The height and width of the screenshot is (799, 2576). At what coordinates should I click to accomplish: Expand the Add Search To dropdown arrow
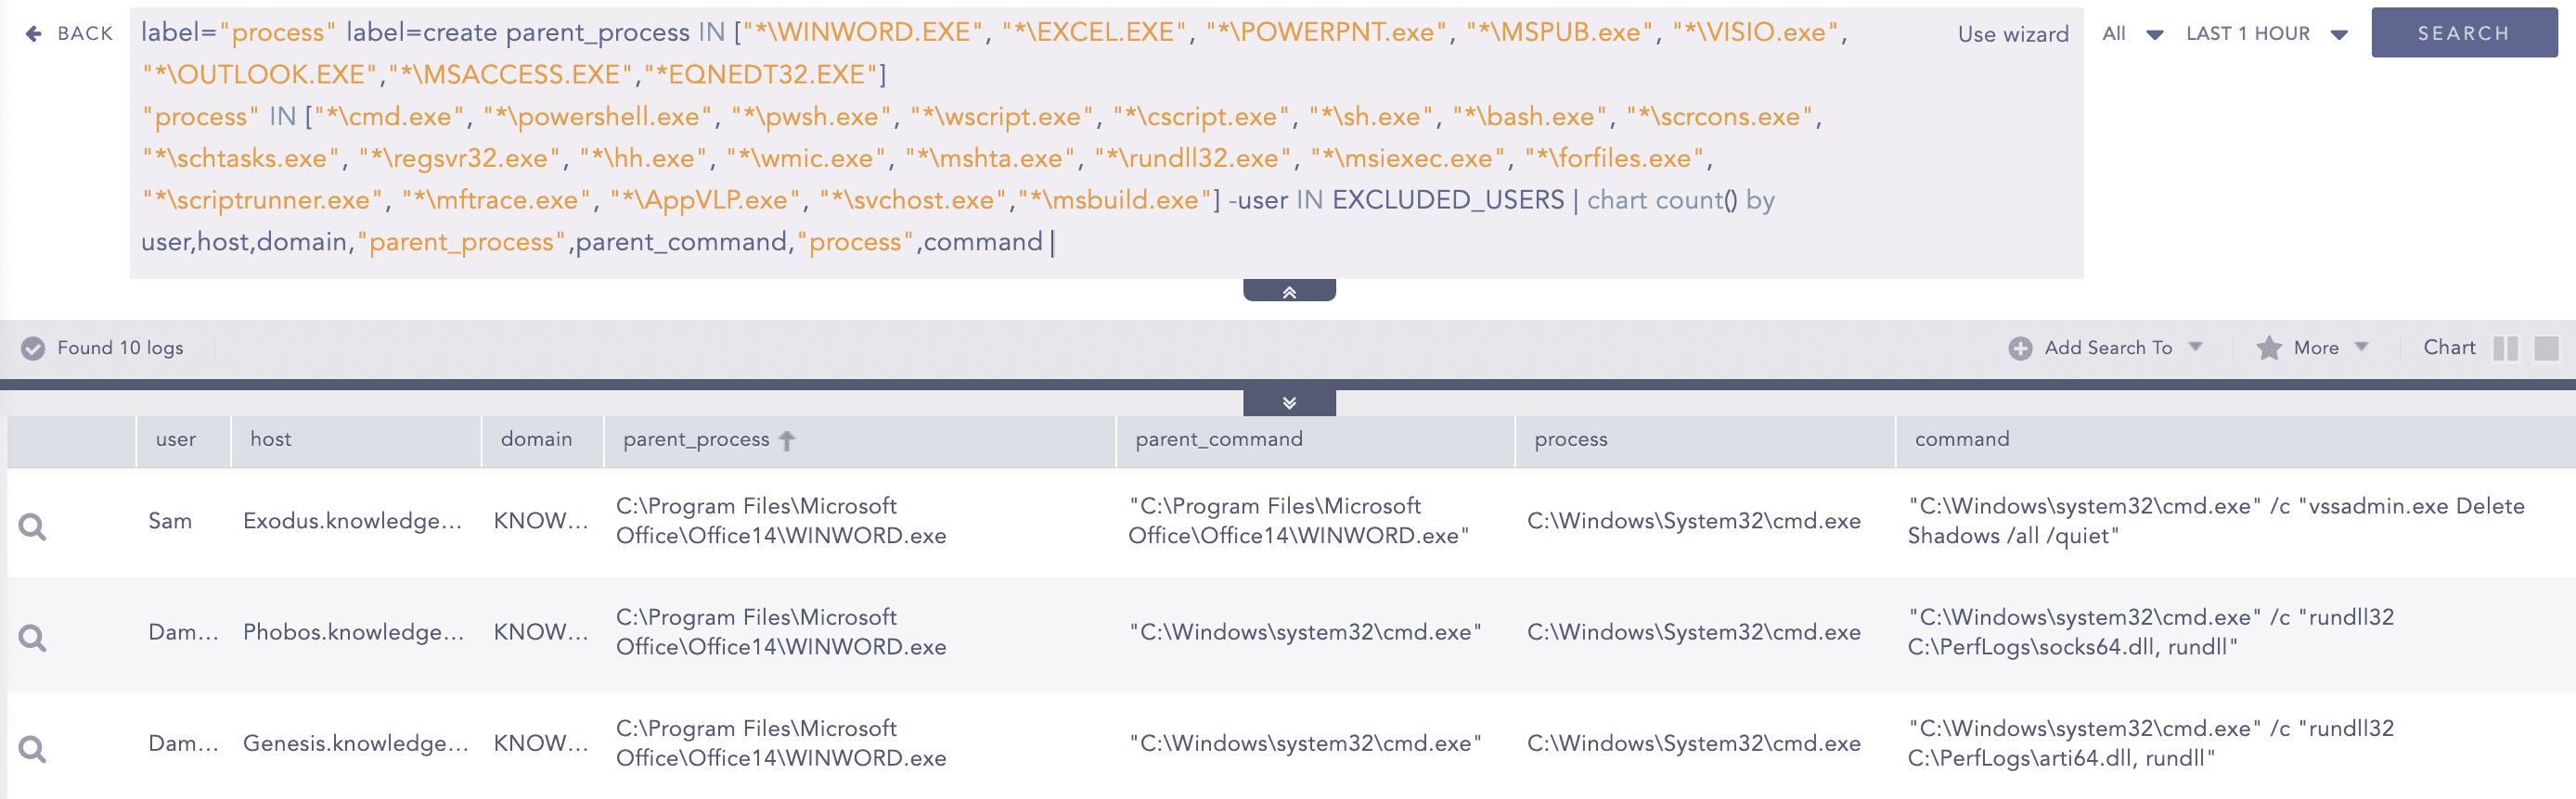tap(2195, 347)
